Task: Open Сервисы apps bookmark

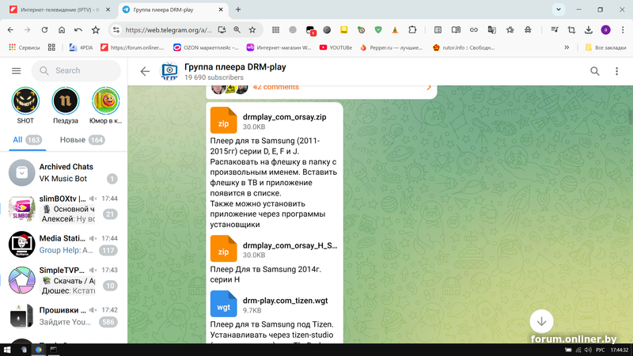Action: point(25,47)
